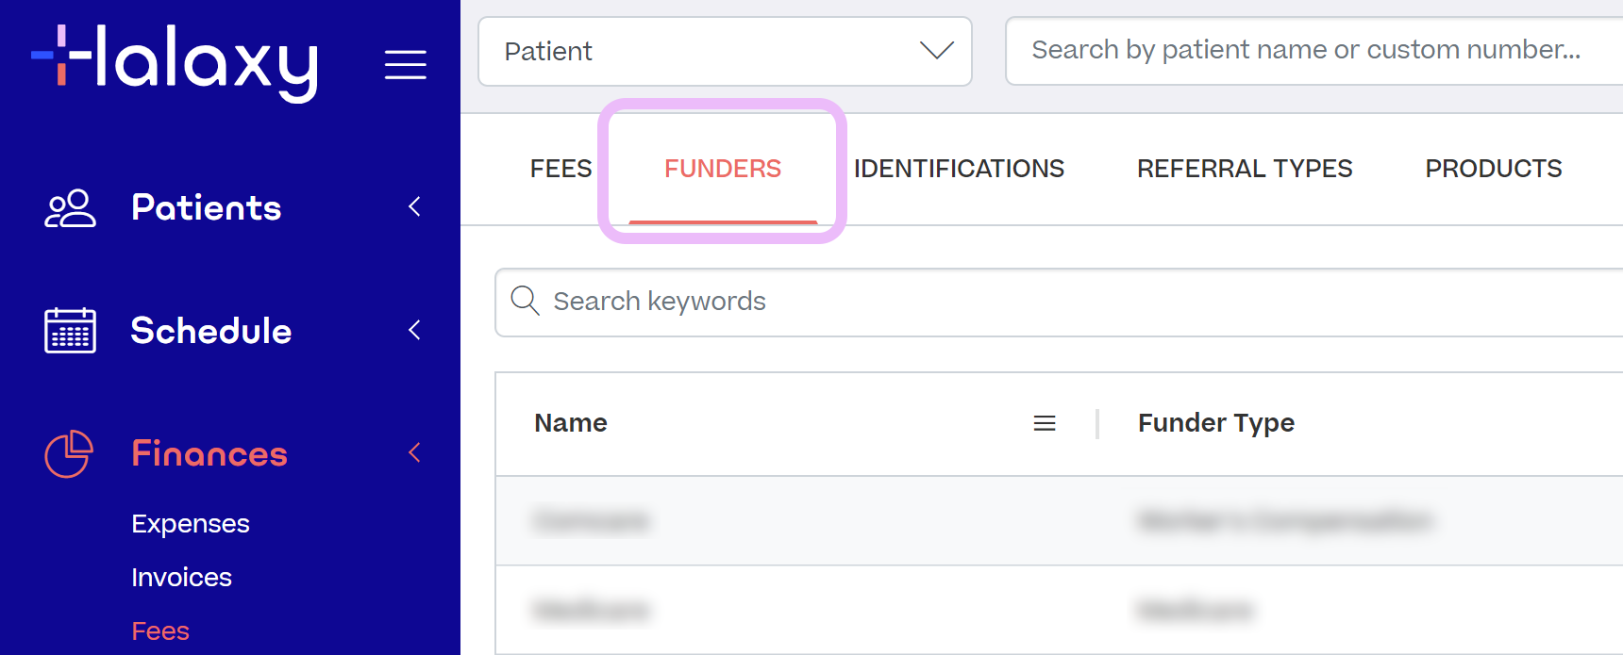Switch to the Referral Types tab

[x=1245, y=169]
